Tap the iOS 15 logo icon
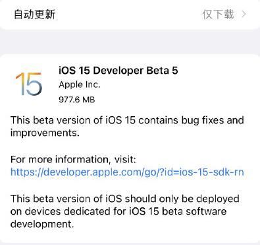This screenshot has height=245, width=260. pos(28,85)
